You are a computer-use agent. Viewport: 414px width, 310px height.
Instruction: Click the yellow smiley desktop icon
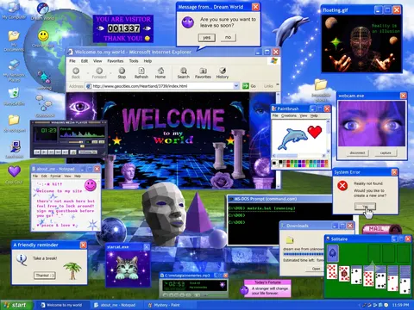43,36
